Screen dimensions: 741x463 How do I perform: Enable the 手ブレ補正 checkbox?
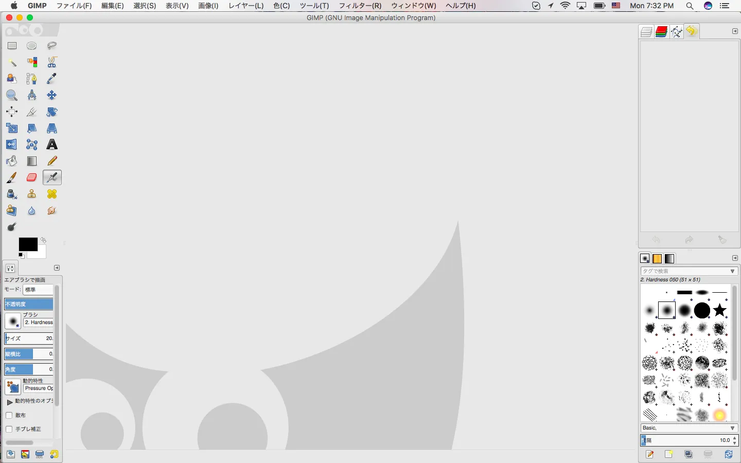click(x=9, y=429)
